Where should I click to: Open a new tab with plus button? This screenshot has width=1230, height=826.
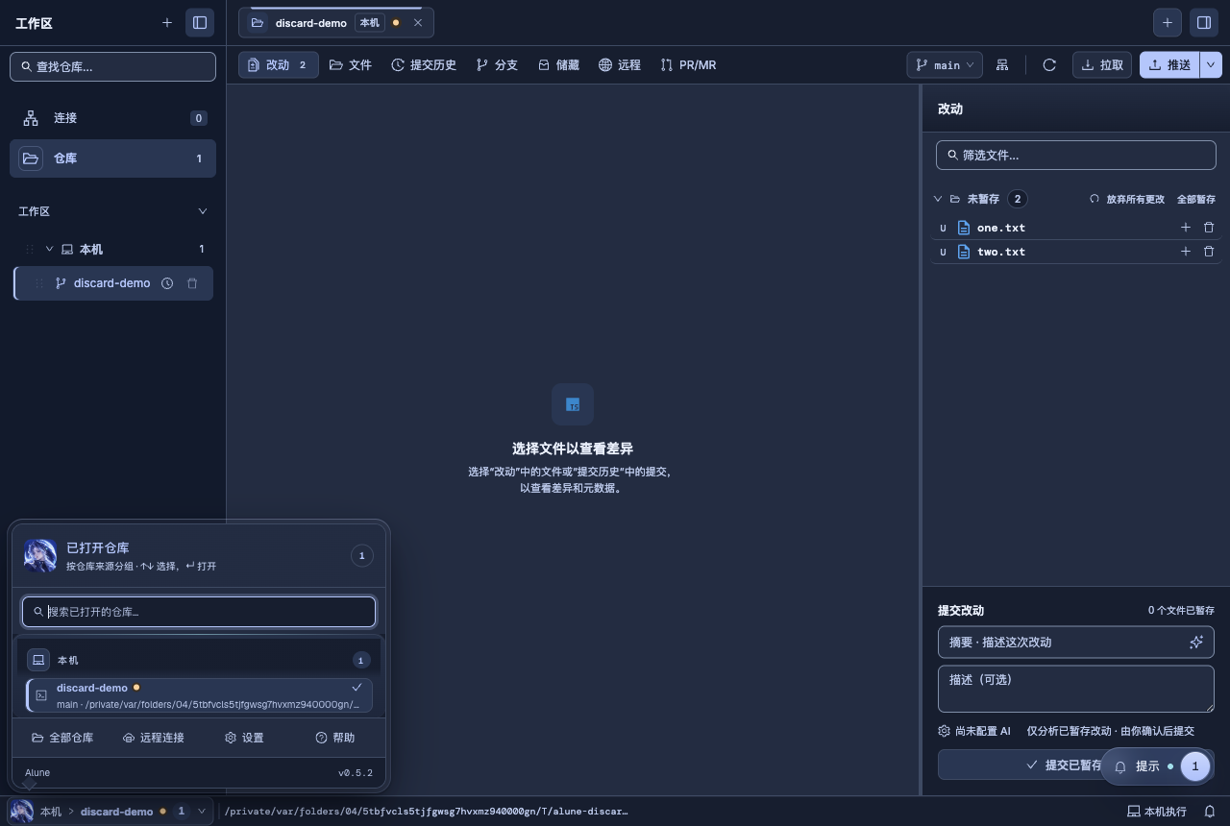[1168, 22]
